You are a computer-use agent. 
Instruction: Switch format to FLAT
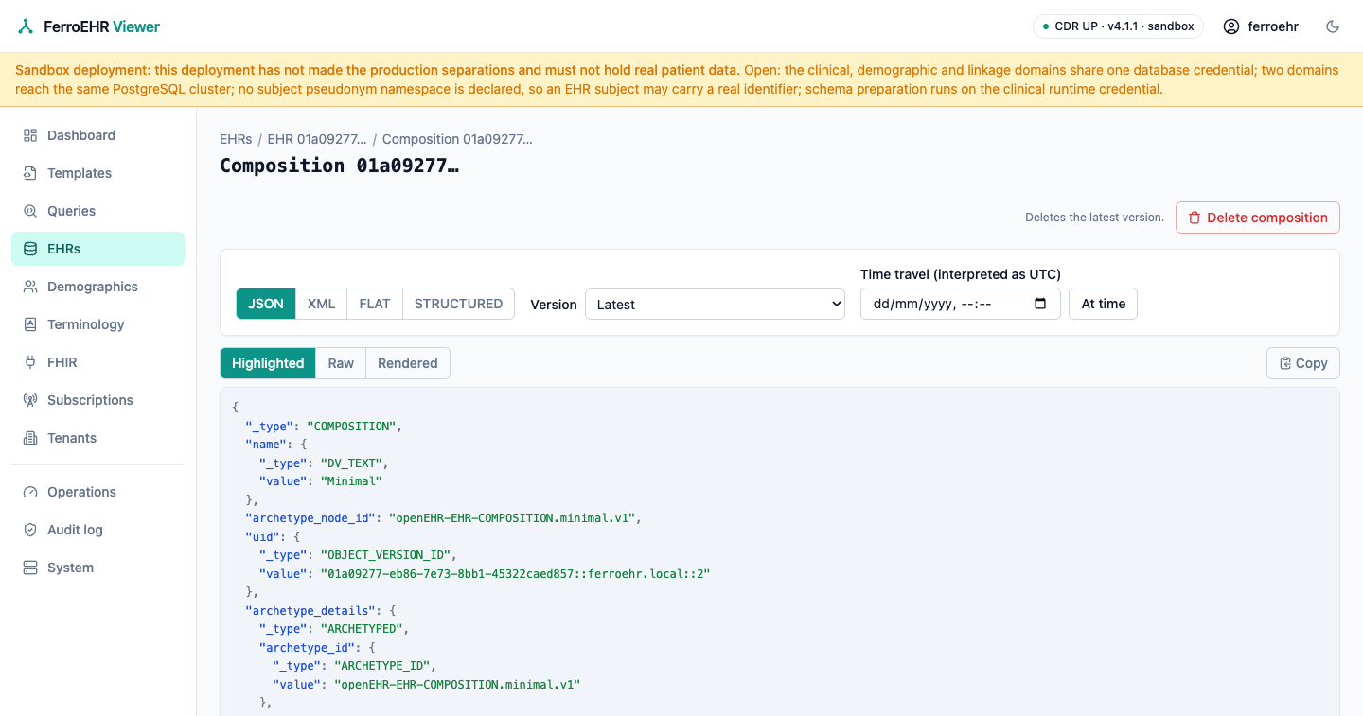pos(375,304)
